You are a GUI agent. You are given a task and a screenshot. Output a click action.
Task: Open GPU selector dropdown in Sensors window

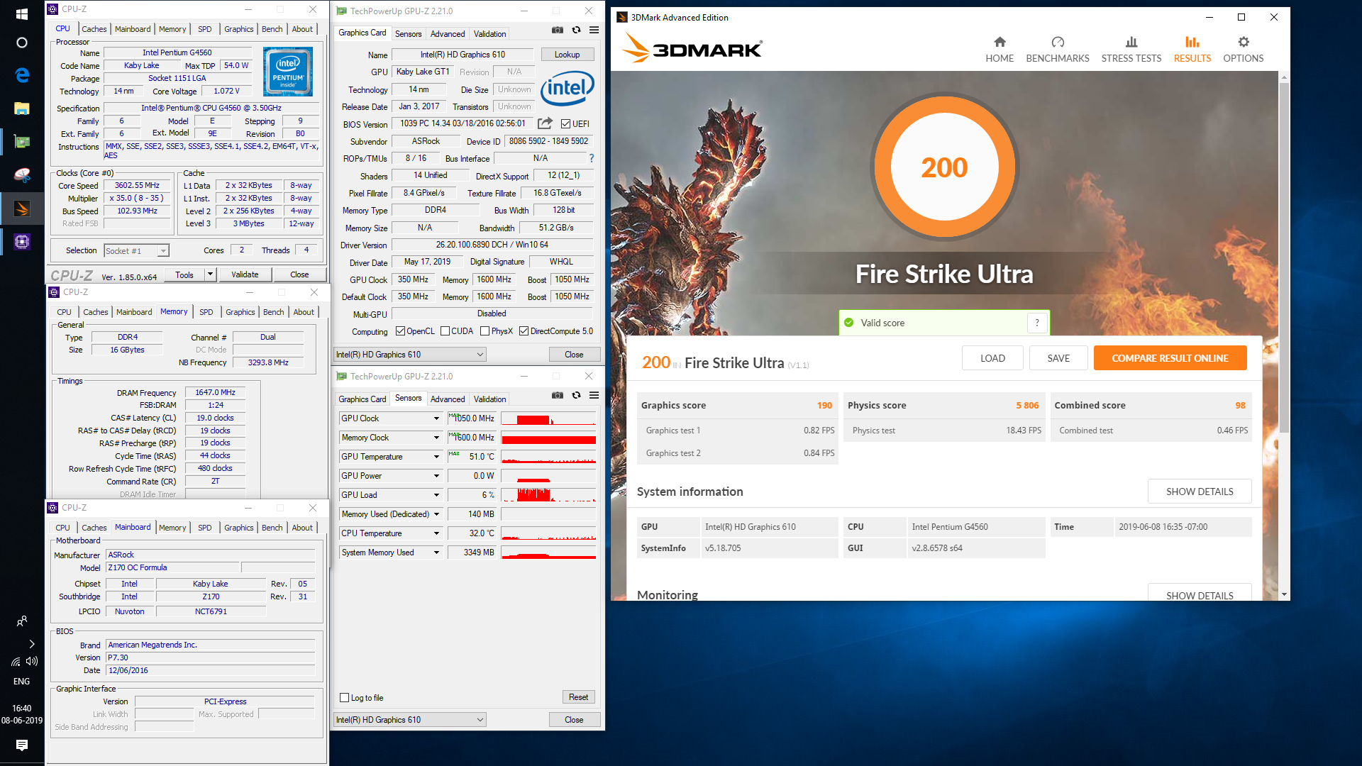tap(410, 720)
